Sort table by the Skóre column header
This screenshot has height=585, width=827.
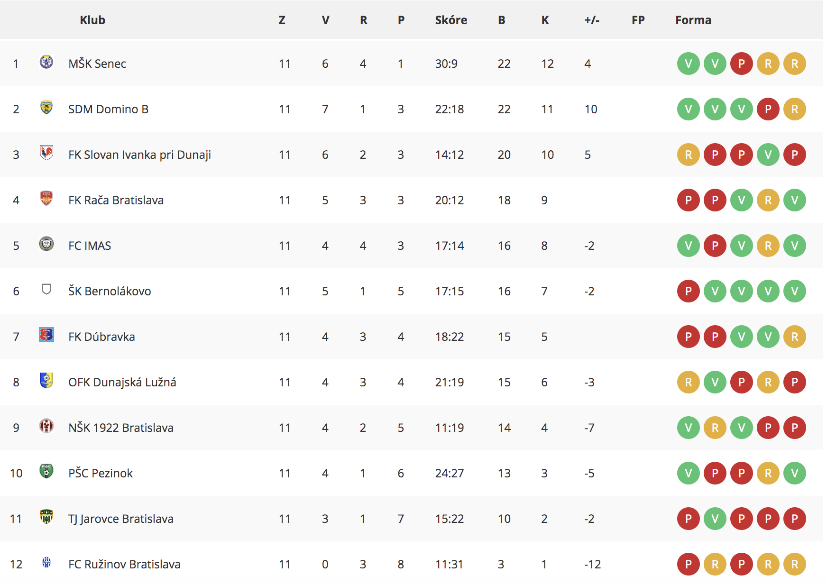tap(451, 20)
